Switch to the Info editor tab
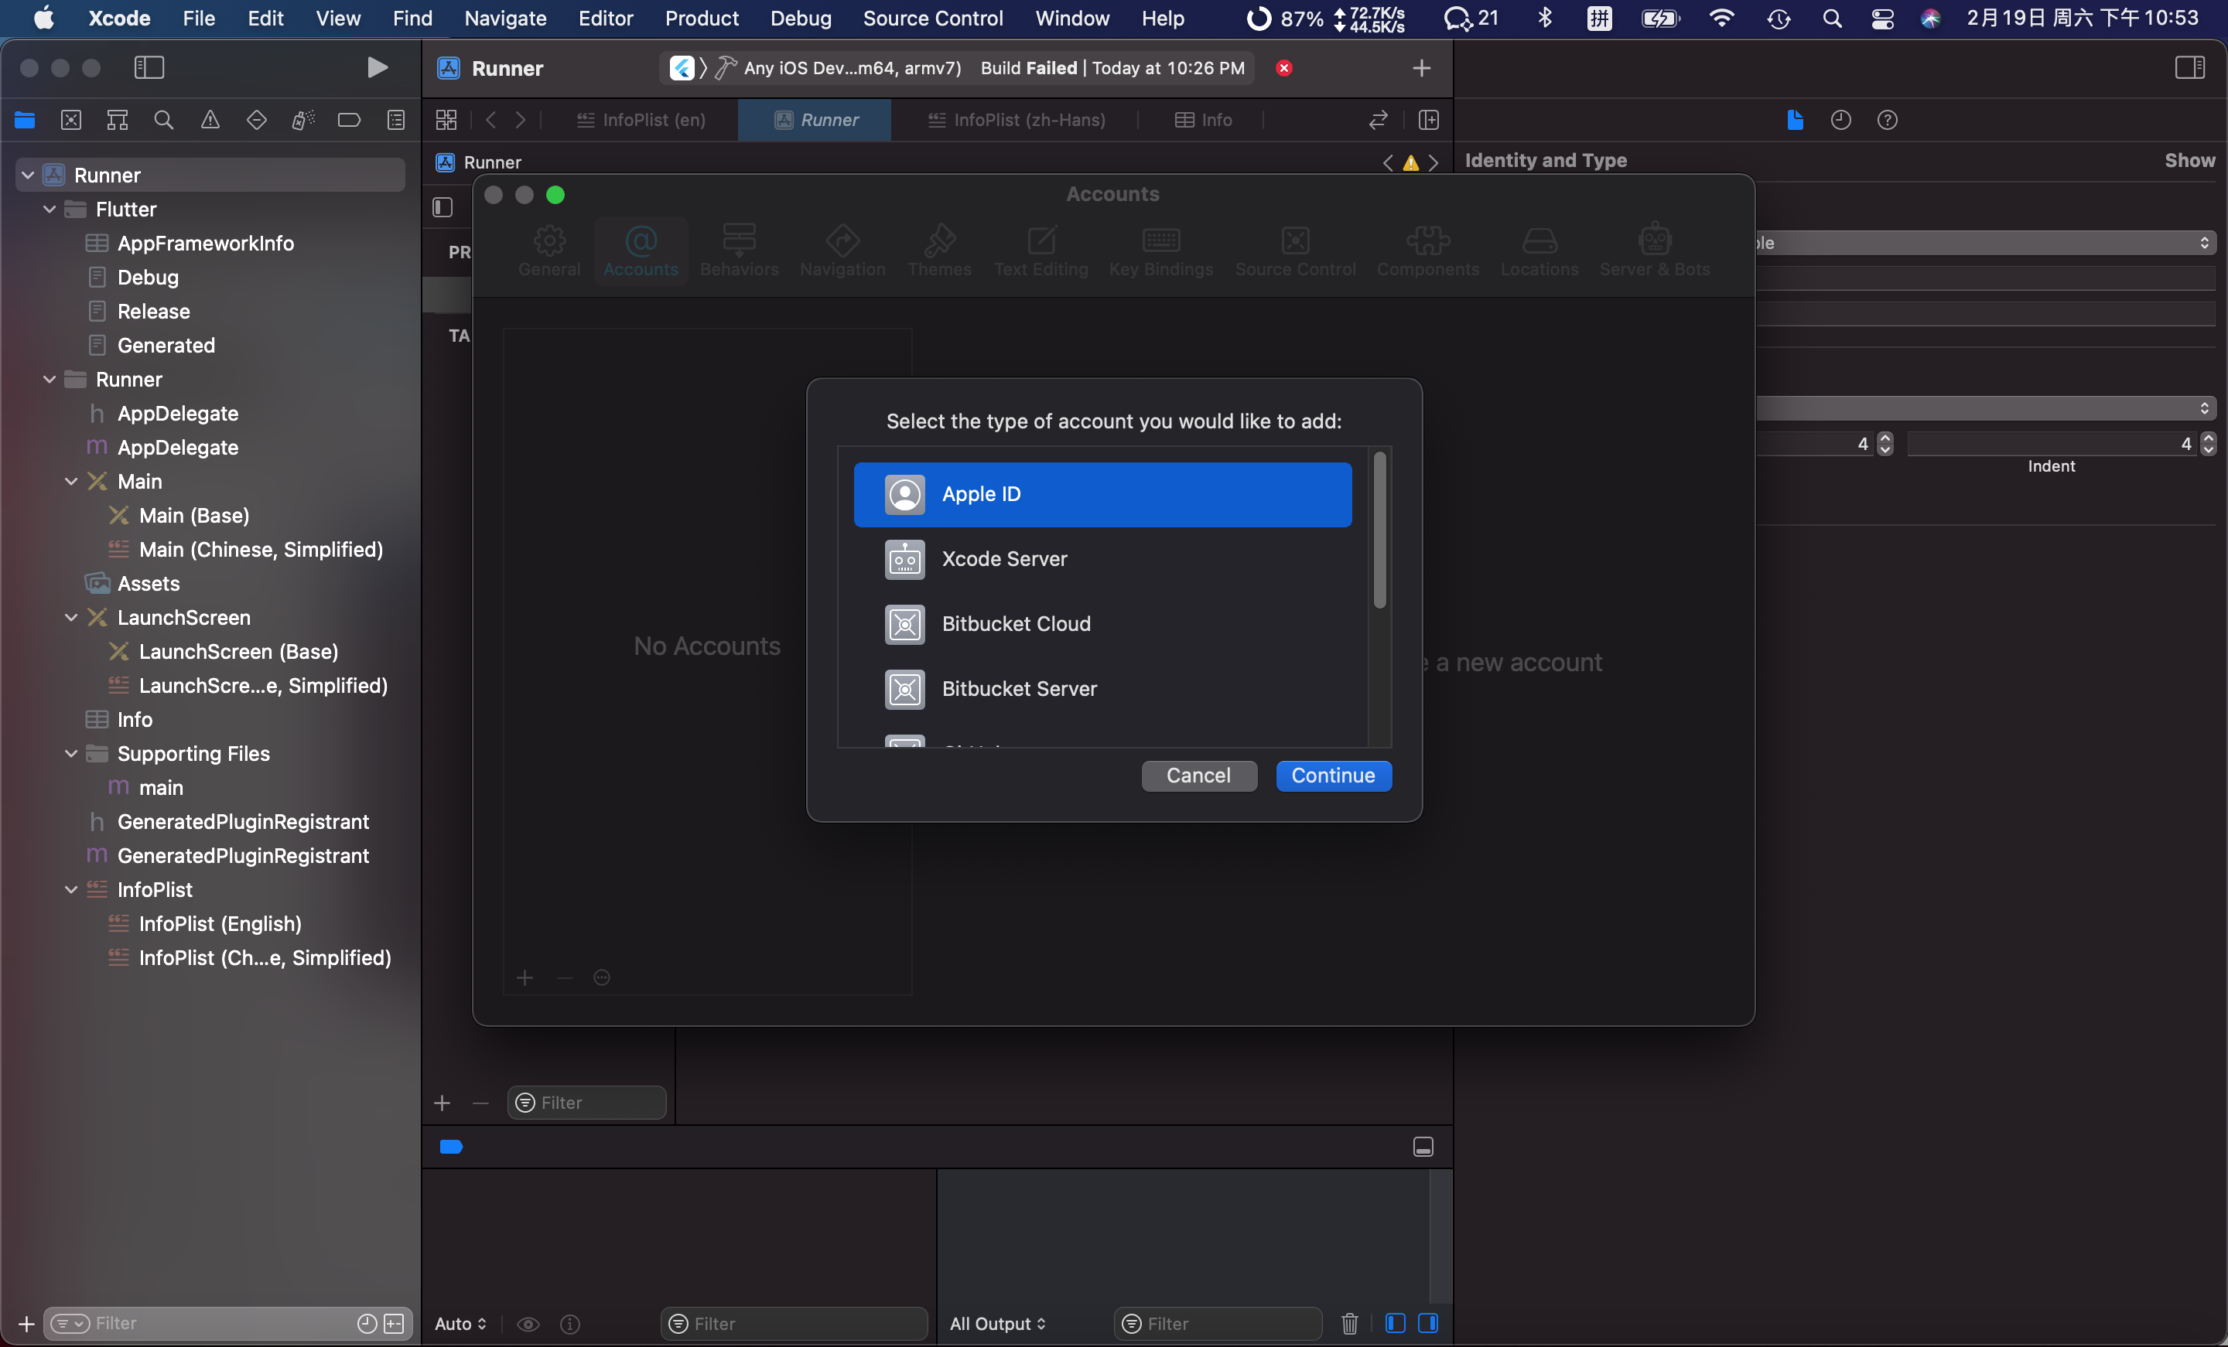2228x1347 pixels. (1203, 119)
